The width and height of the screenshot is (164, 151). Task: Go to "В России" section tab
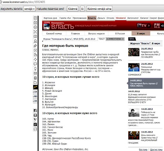click(120, 34)
